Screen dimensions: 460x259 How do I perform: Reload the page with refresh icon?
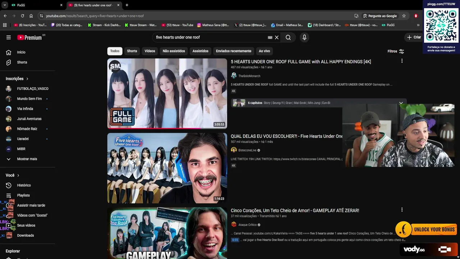pos(22,16)
